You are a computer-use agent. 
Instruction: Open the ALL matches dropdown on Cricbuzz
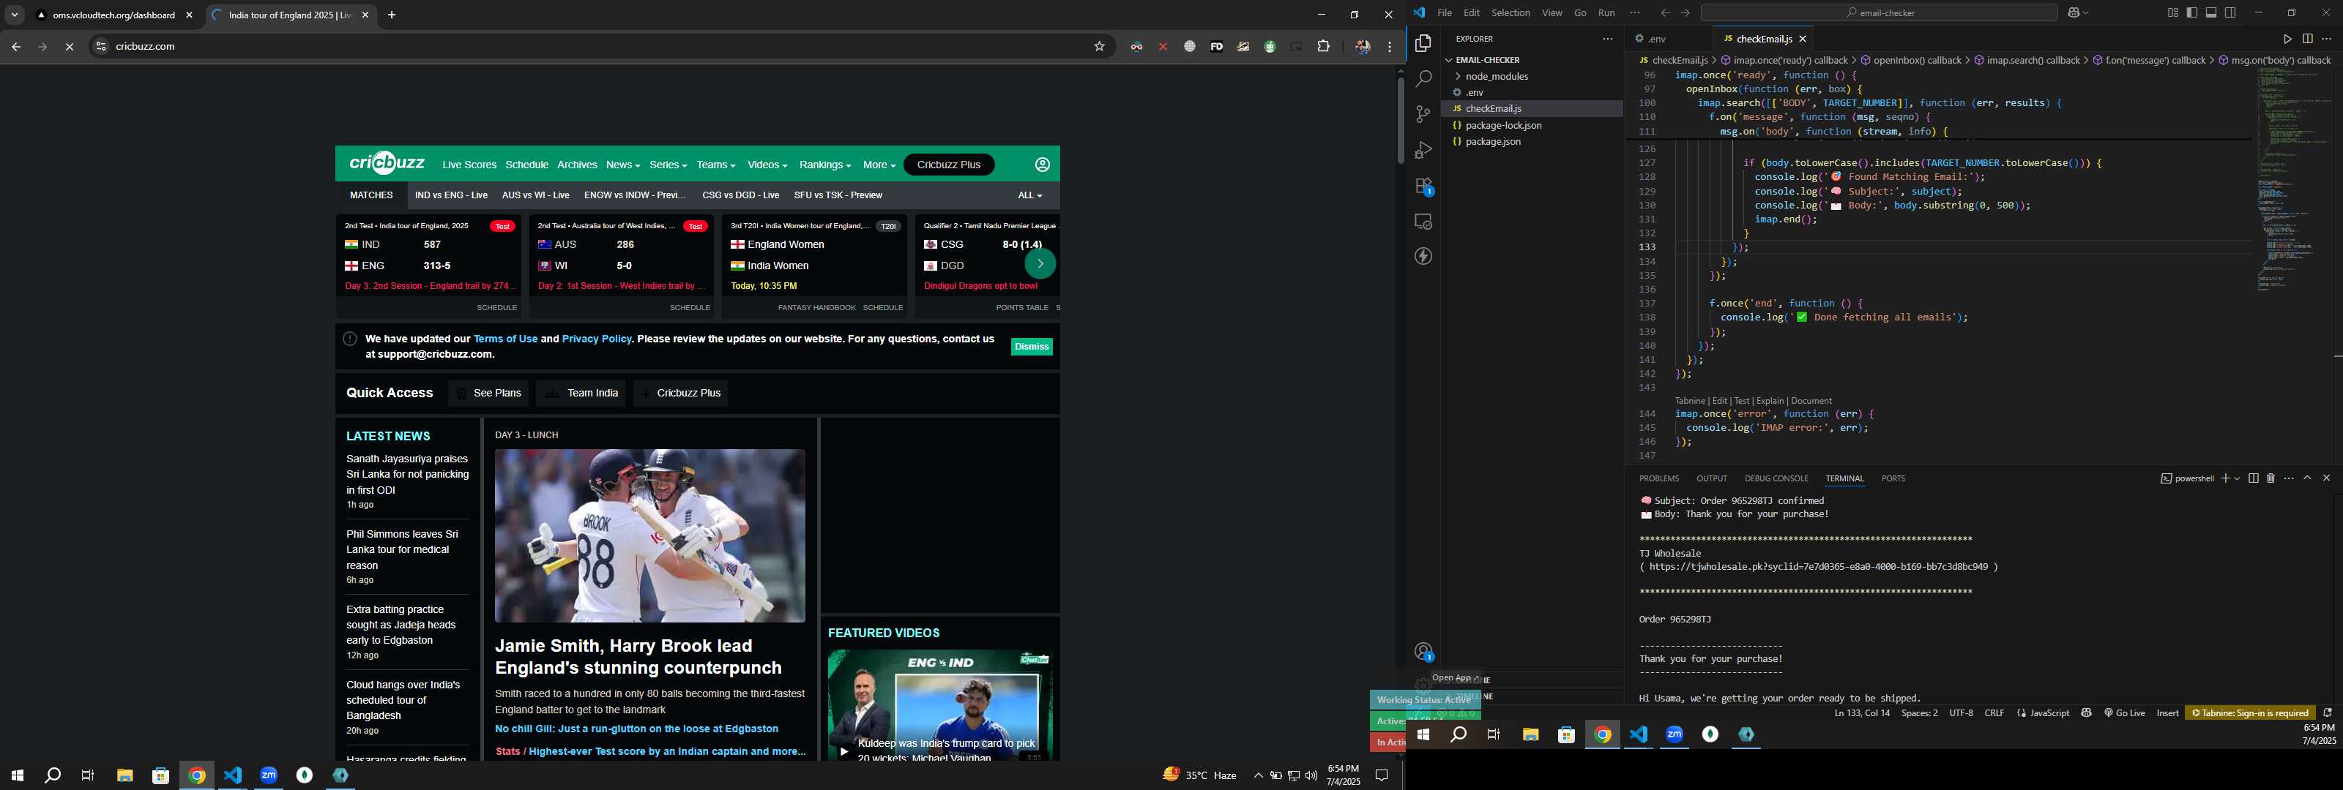point(1029,195)
